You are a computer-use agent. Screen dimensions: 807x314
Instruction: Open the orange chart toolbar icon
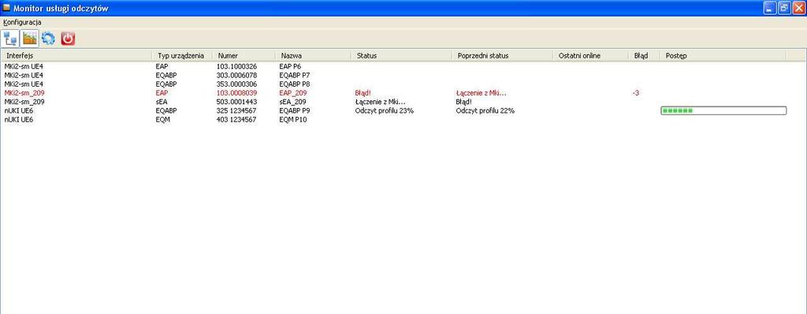(x=30, y=38)
